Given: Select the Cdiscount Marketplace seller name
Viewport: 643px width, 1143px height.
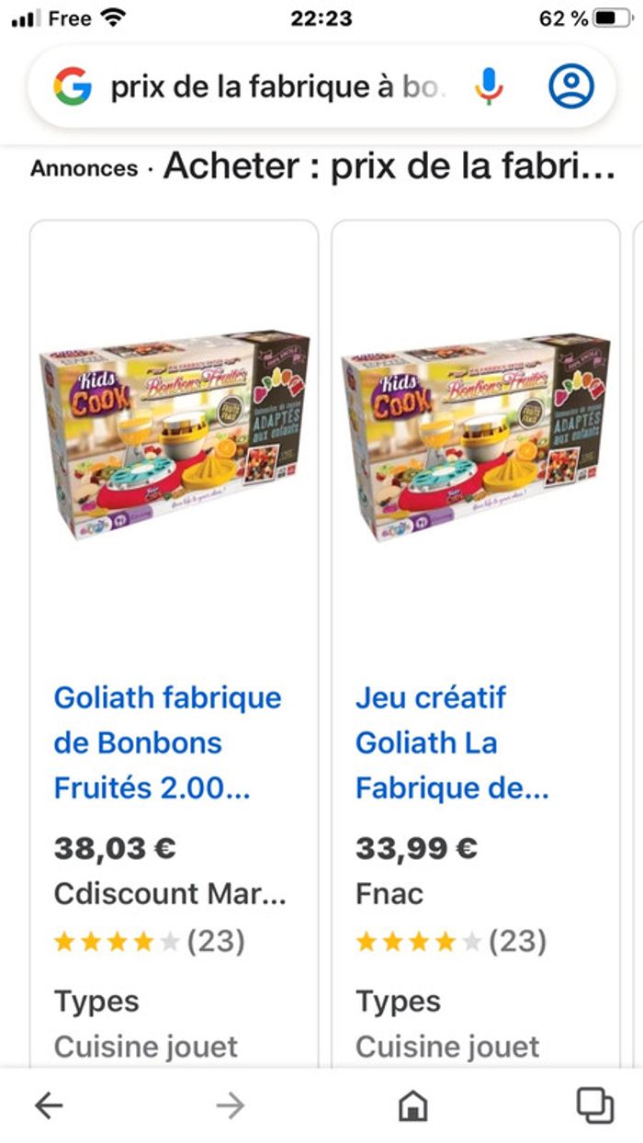Looking at the screenshot, I should (170, 894).
